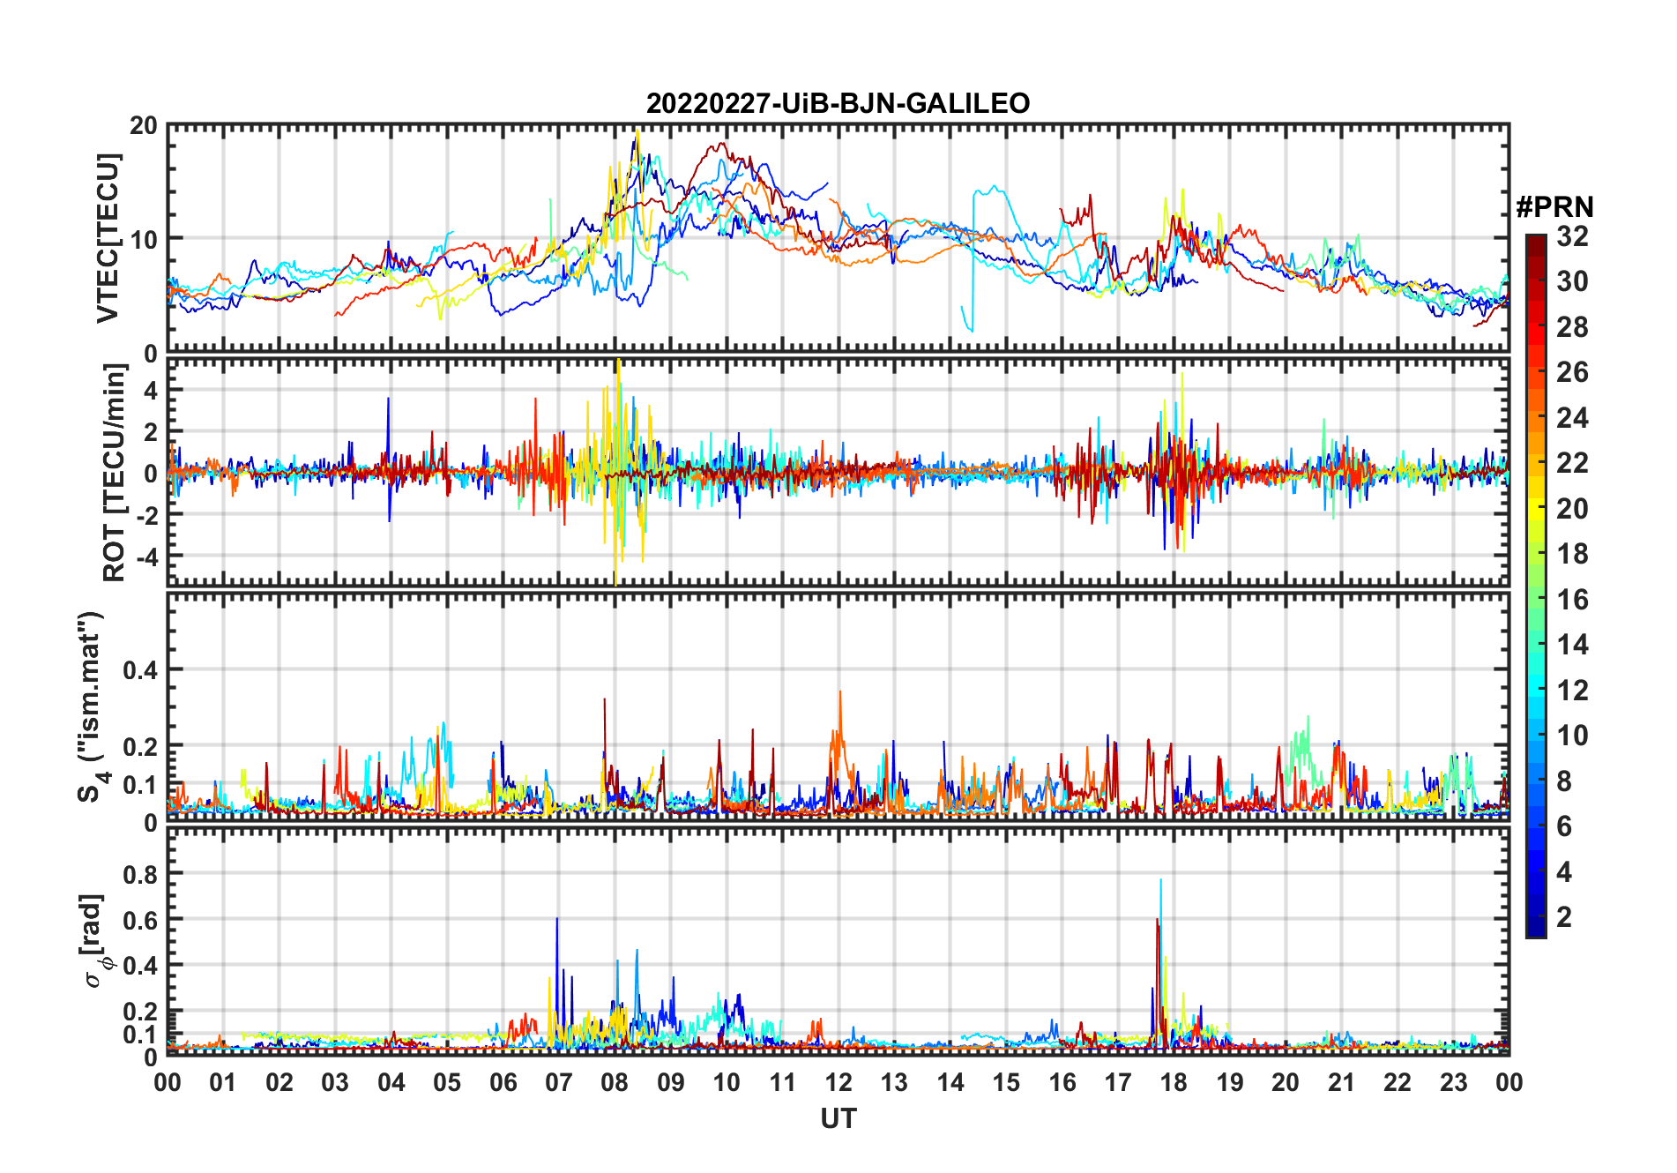1677x1173 pixels.
Task: Click x-axis hour label 05
Action: point(447,1082)
